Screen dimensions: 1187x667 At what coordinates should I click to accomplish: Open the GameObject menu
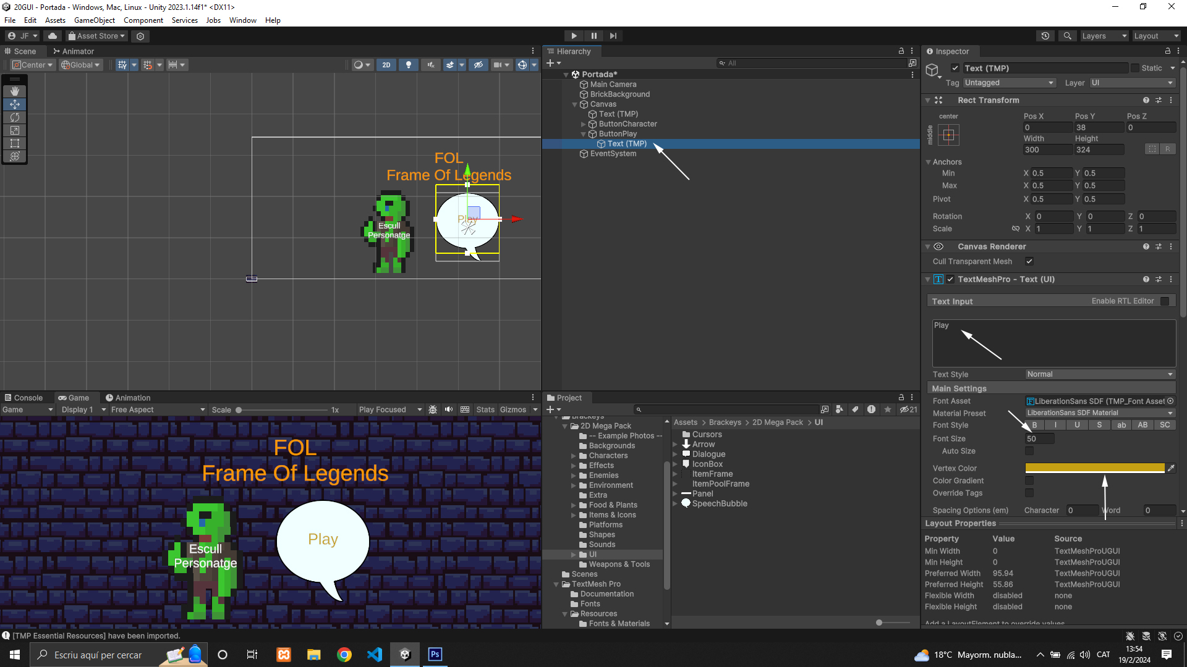tap(94, 20)
